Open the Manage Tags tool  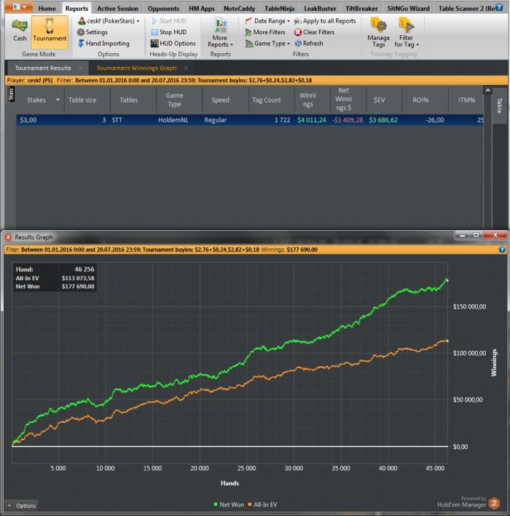tap(378, 31)
